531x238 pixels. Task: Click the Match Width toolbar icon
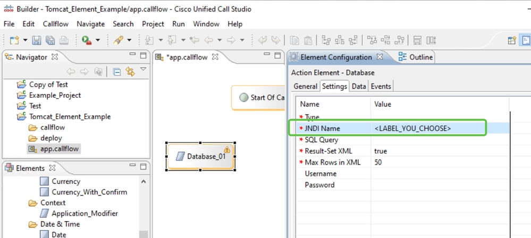tap(418, 40)
